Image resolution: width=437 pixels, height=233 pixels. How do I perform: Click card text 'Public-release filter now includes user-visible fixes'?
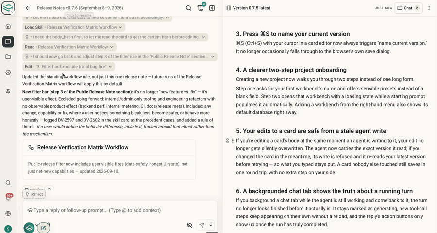click(x=108, y=168)
